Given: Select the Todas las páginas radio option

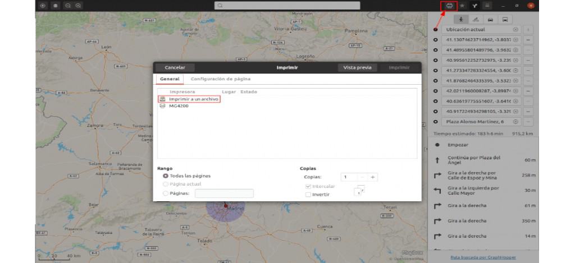Looking at the screenshot, I should pos(166,176).
